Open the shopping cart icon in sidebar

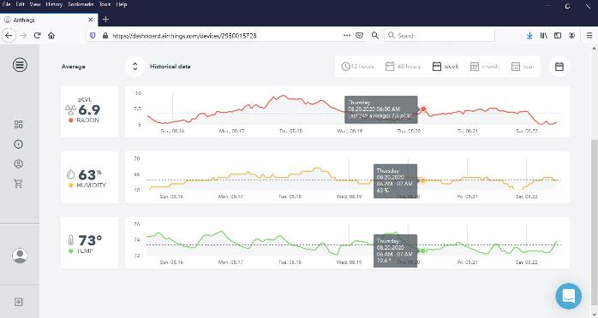18,184
